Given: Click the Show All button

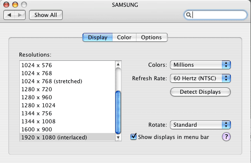Looking at the screenshot, I should [x=46, y=15].
